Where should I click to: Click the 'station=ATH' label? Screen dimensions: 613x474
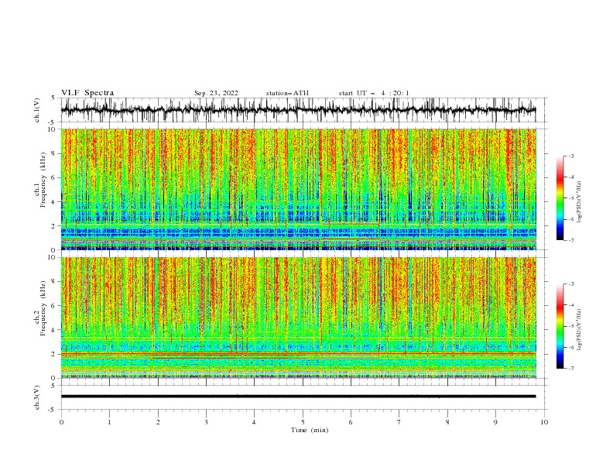(287, 93)
